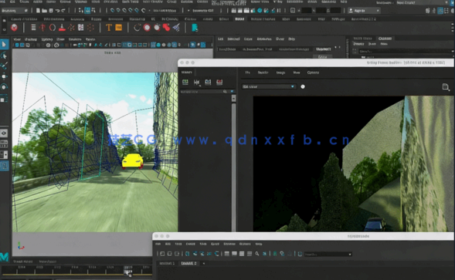The image size is (455, 280).
Task: Choose the Lasso select tool in toolbox
Action: [x=4, y=56]
